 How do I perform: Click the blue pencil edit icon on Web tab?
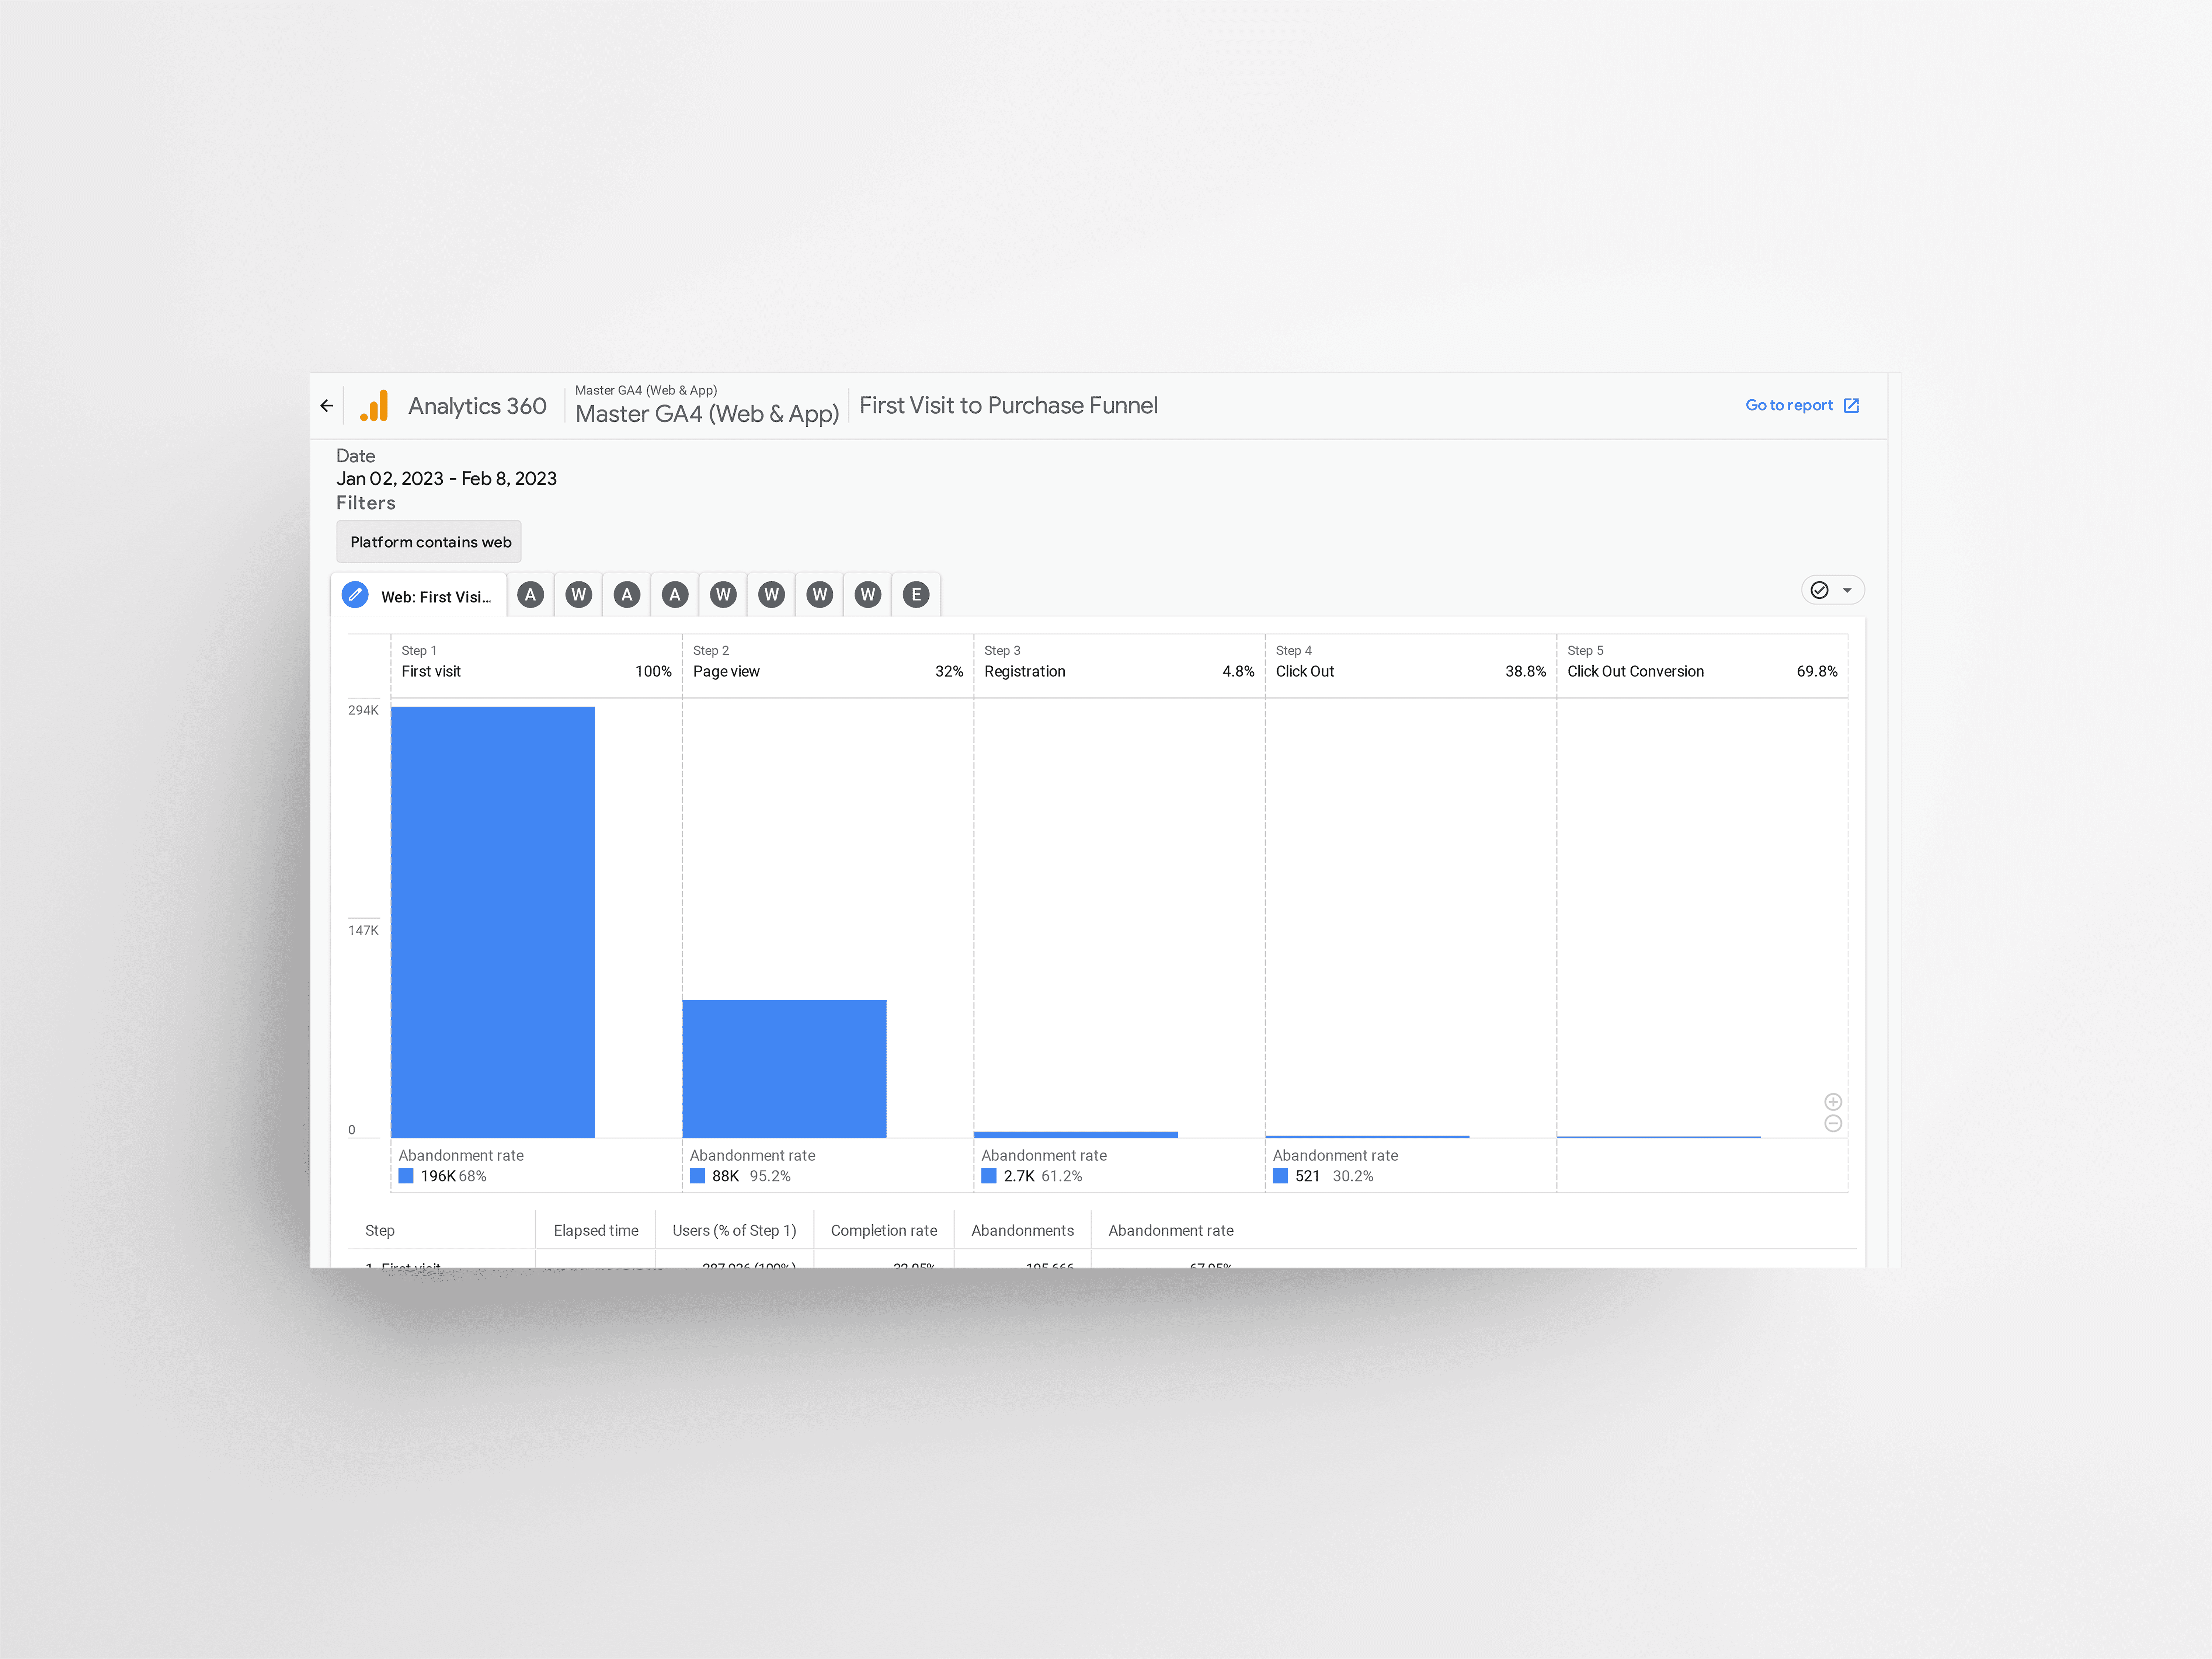tap(355, 595)
